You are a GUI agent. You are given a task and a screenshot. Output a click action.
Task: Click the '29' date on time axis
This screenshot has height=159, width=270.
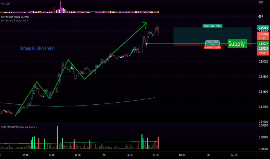(104, 155)
